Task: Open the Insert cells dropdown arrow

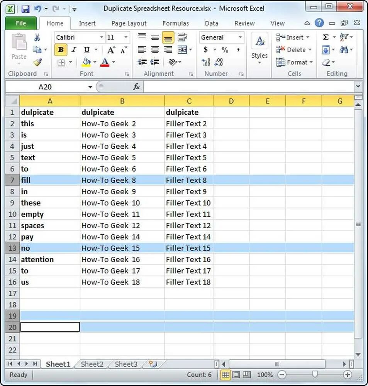Action: (308, 37)
